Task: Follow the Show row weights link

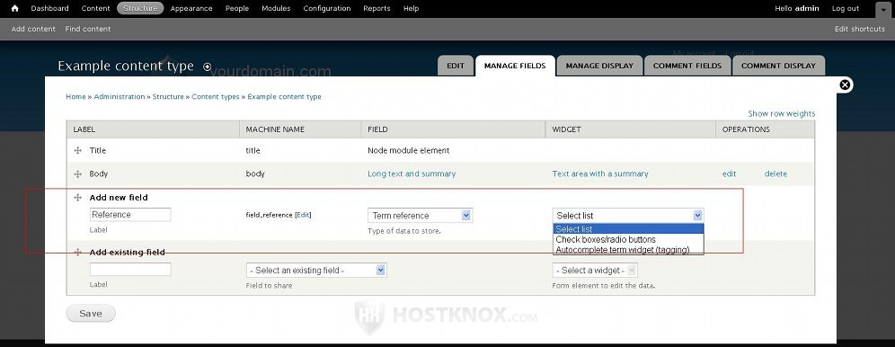Action: click(x=782, y=113)
